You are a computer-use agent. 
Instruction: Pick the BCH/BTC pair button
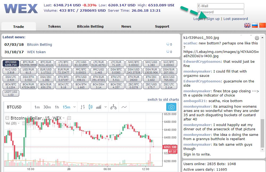11,86
